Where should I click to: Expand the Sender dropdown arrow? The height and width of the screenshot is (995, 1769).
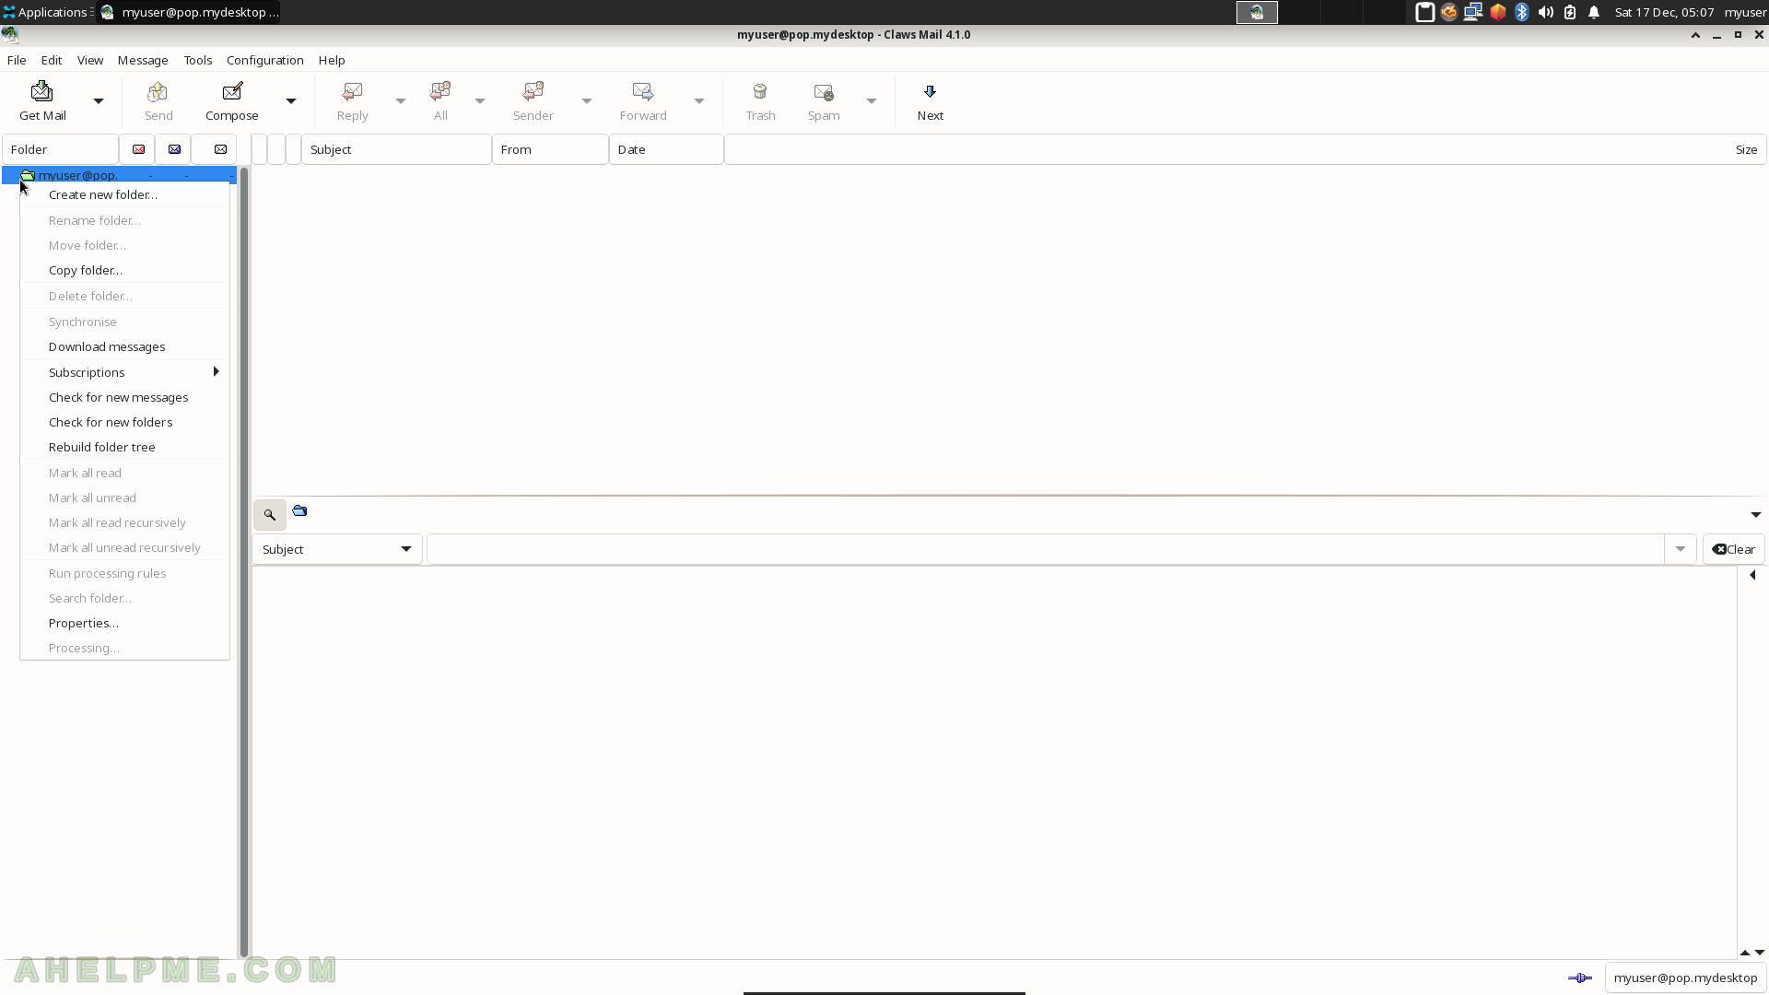click(586, 101)
